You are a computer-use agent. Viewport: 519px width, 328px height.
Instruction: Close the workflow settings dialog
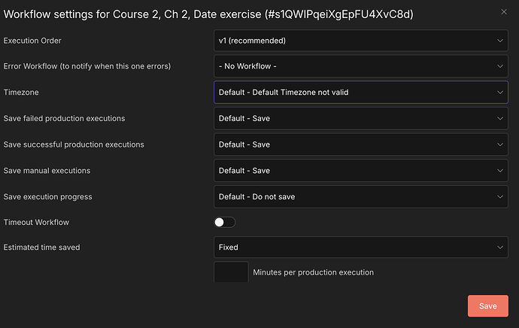point(503,11)
